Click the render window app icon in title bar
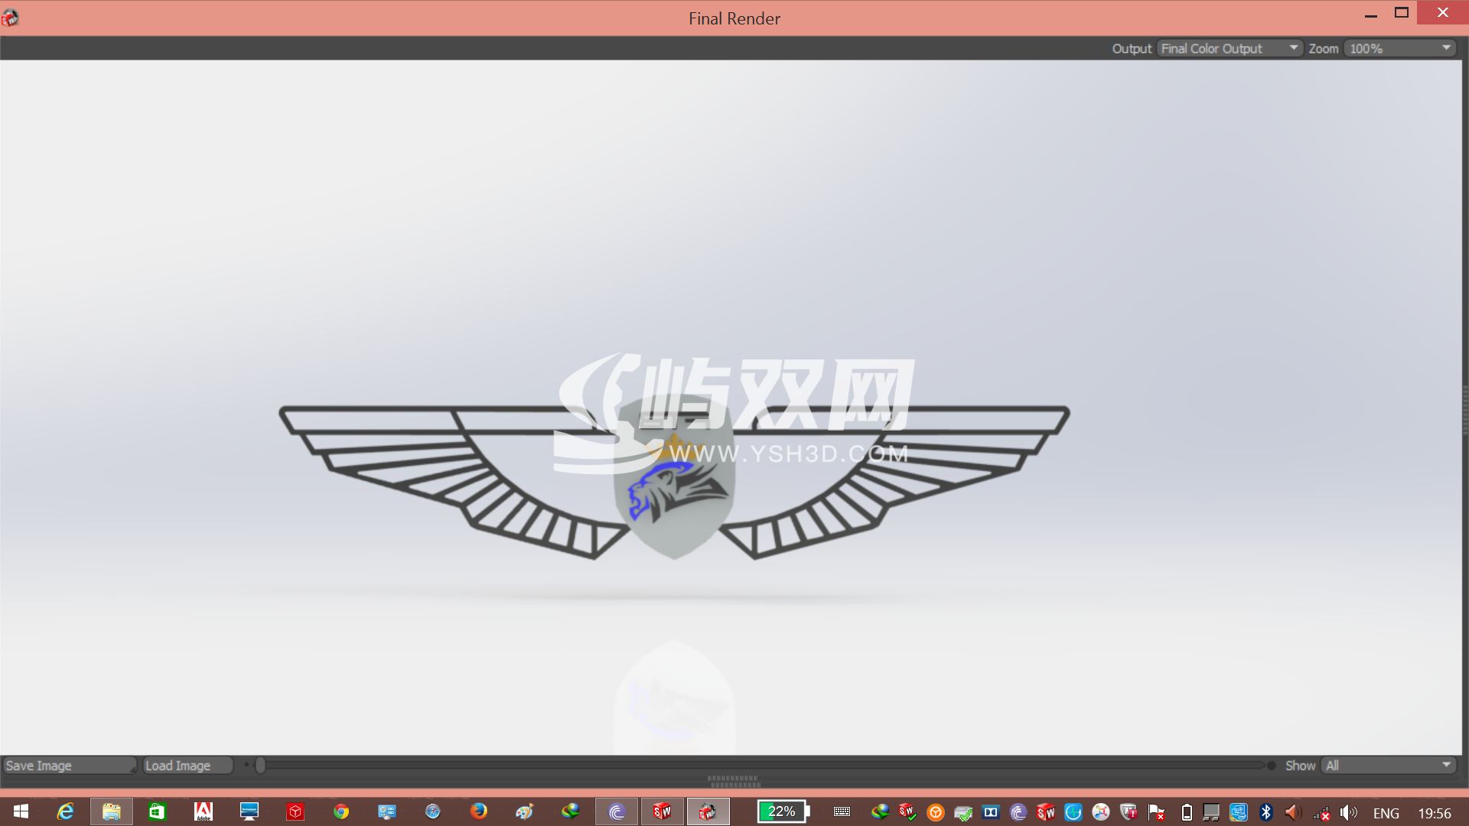Viewport: 1469px width, 826px height. [x=10, y=17]
